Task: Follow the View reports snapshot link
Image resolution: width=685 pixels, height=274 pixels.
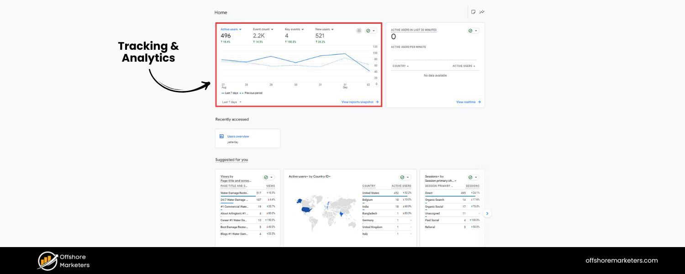Action: coord(358,102)
